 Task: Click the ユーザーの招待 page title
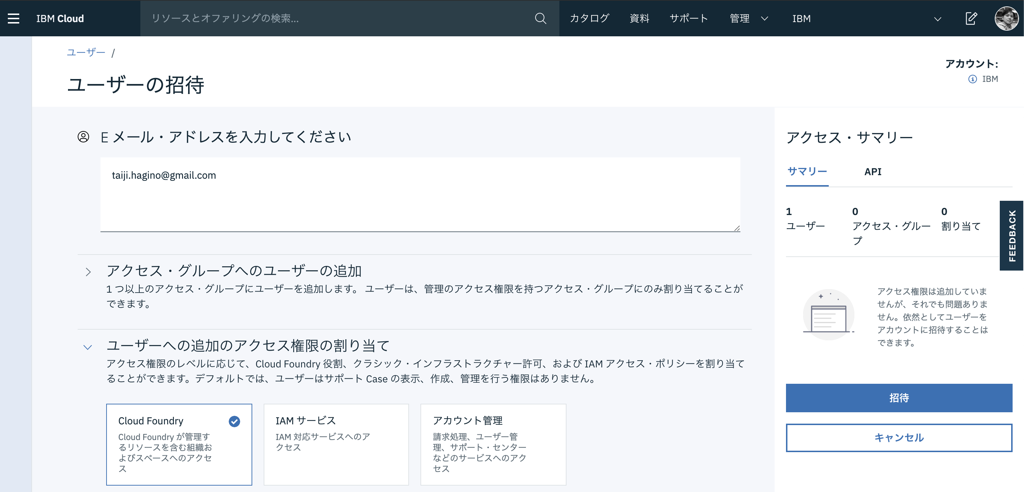[135, 85]
